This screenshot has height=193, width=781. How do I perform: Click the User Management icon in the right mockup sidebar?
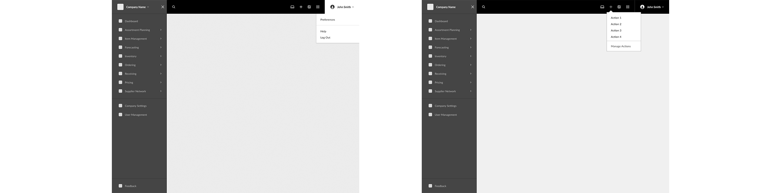430,115
